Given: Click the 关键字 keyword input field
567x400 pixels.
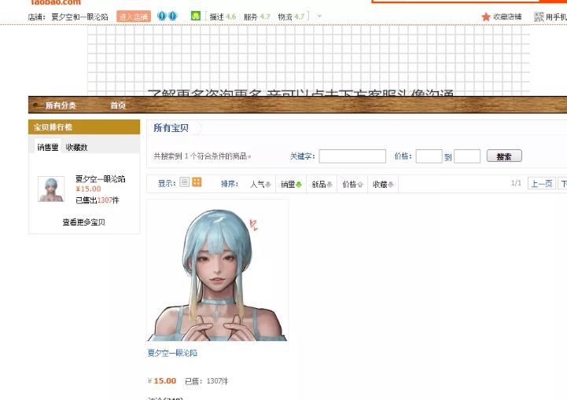Looking at the screenshot, I should coord(352,156).
